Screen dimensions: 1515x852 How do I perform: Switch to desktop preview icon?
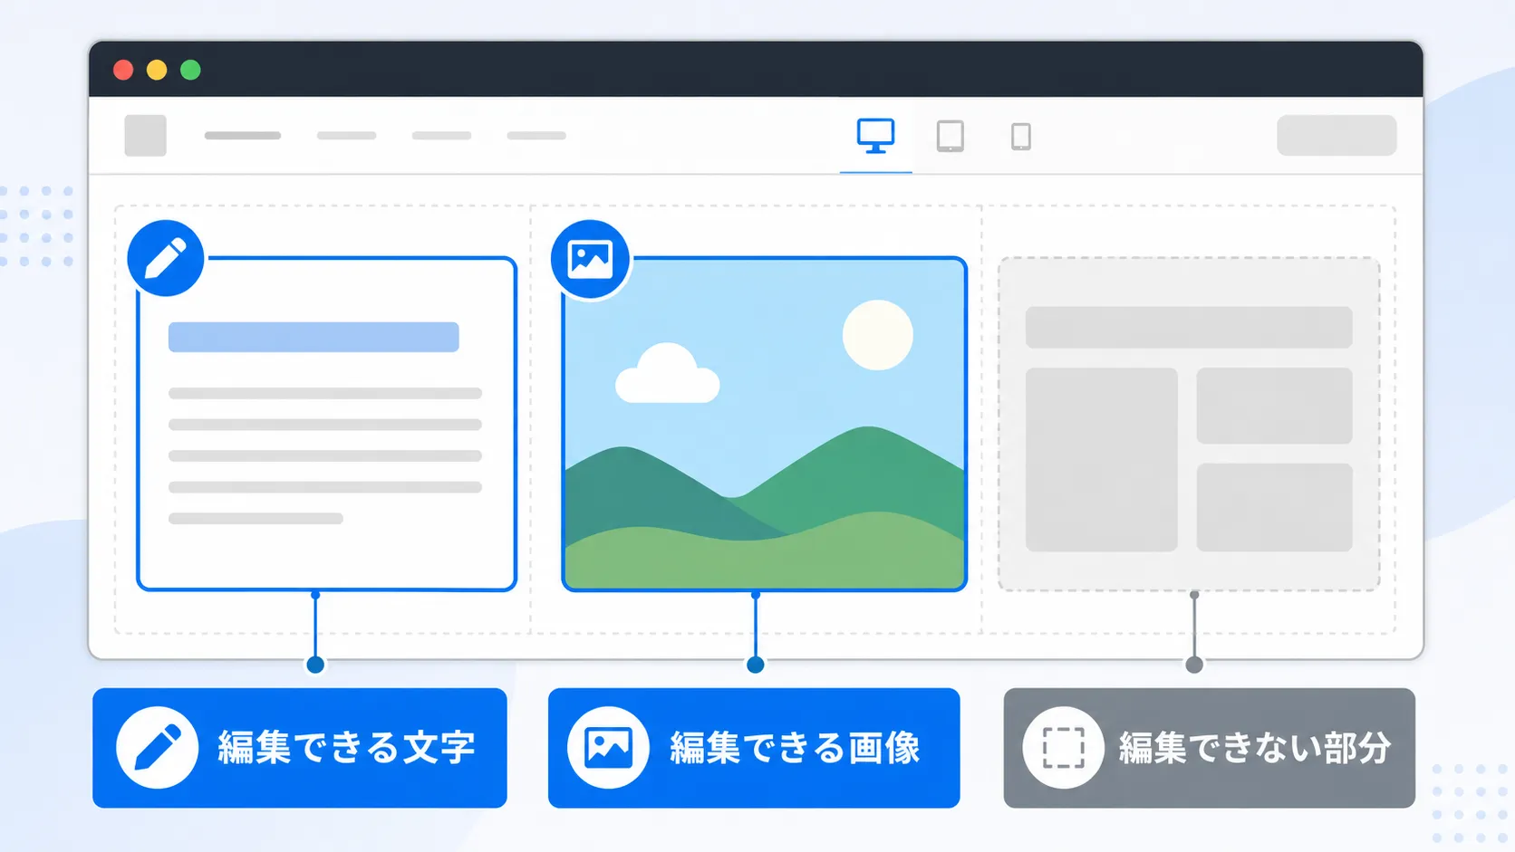click(875, 136)
